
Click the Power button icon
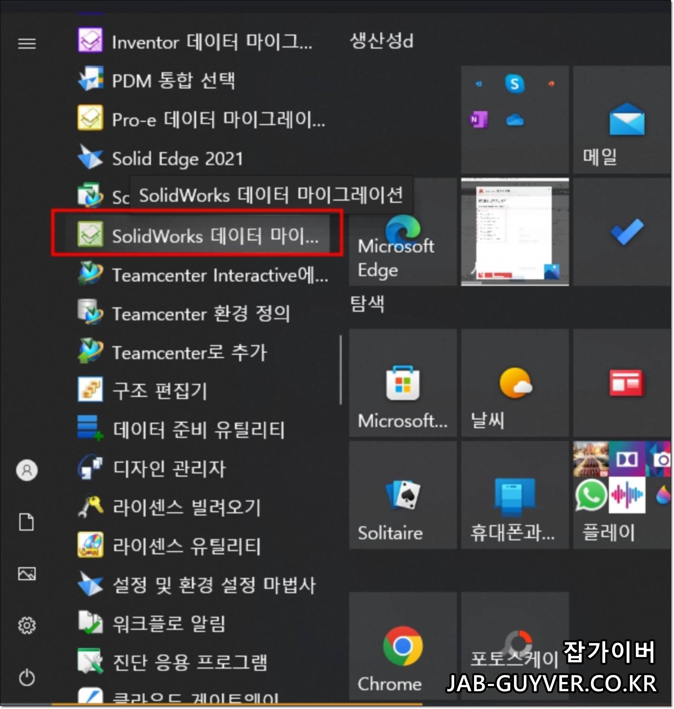tap(27, 678)
